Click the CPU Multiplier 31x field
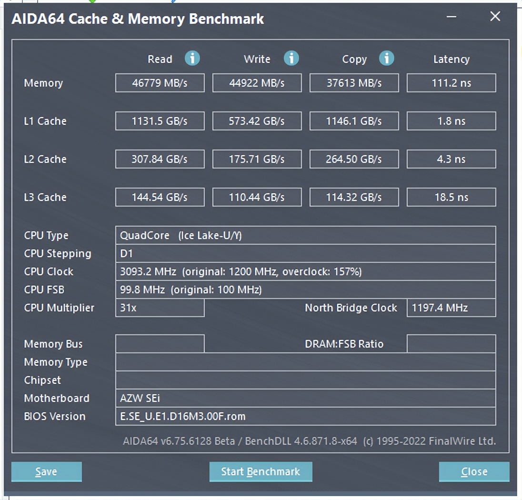This screenshot has width=522, height=500. coord(160,308)
